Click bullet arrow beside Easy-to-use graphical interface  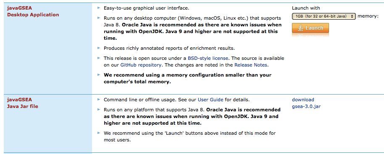pyautogui.click(x=99, y=8)
